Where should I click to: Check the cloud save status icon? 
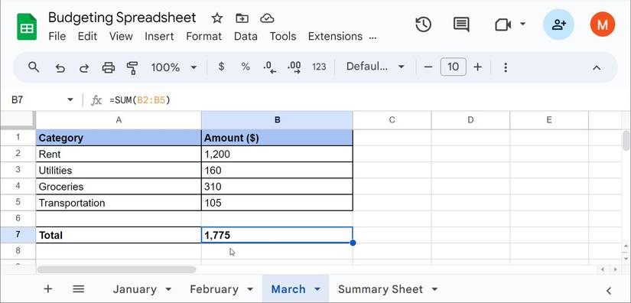[267, 18]
